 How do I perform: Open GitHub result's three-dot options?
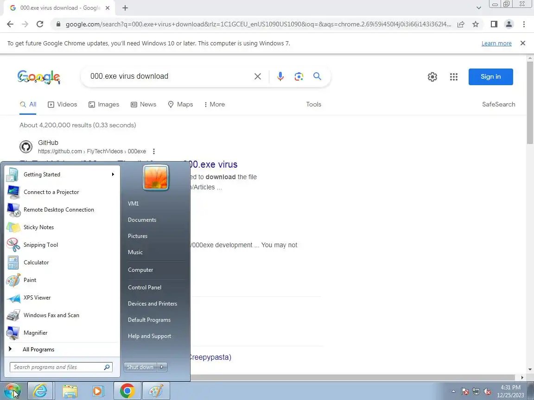click(x=154, y=151)
